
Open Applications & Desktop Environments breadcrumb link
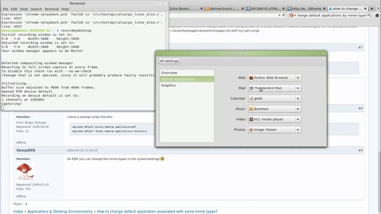click(60, 212)
